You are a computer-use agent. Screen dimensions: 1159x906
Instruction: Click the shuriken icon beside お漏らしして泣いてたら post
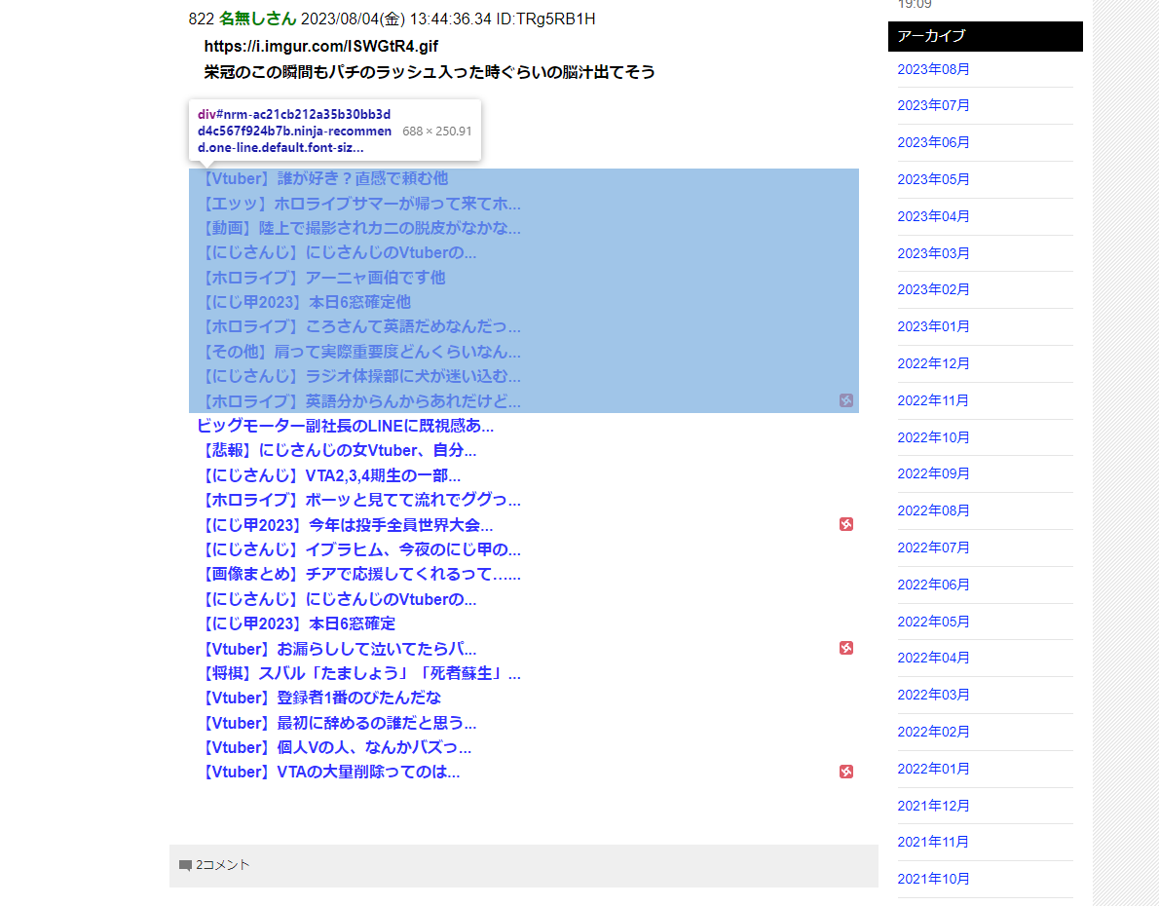[846, 648]
